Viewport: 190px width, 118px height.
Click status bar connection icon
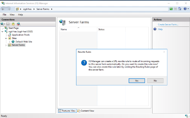coord(187,116)
